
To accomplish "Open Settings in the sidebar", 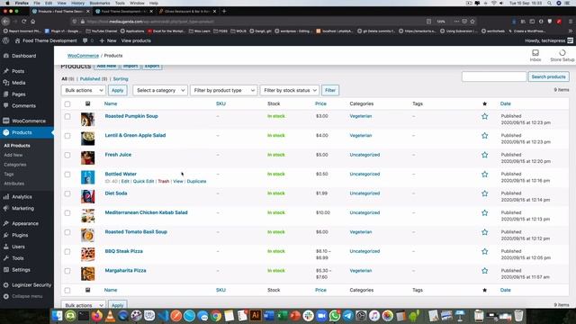I will click(x=21, y=270).
